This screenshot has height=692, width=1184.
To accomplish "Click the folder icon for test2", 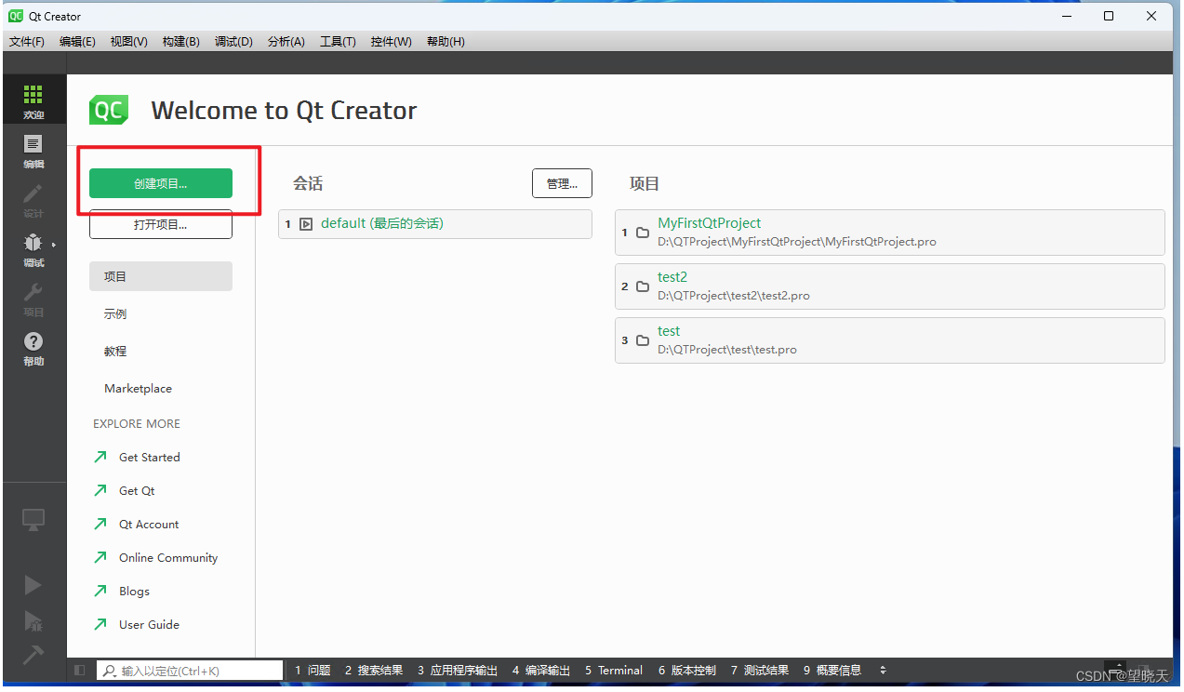I will click(643, 286).
